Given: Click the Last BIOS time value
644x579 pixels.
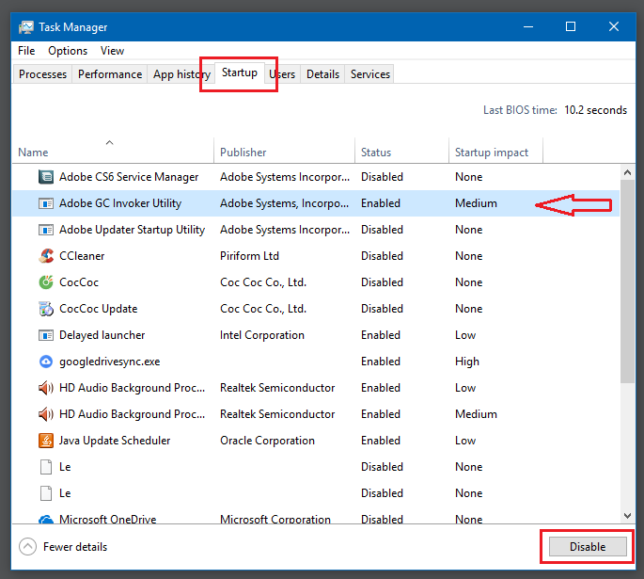Looking at the screenshot, I should click(595, 110).
